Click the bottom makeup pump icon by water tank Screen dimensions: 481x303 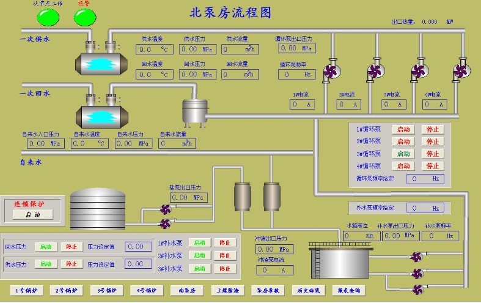(x=418, y=289)
